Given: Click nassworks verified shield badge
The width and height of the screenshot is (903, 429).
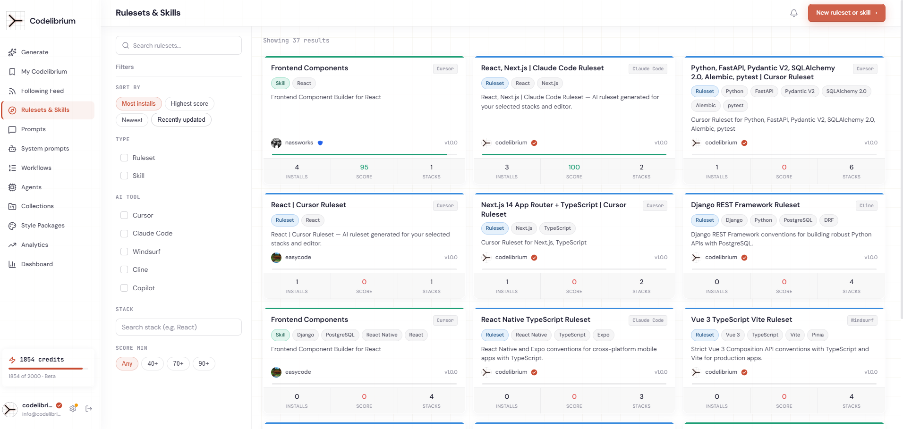Looking at the screenshot, I should coord(320,143).
